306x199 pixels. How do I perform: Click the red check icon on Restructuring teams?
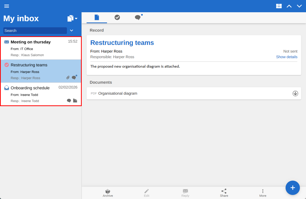(x=7, y=65)
